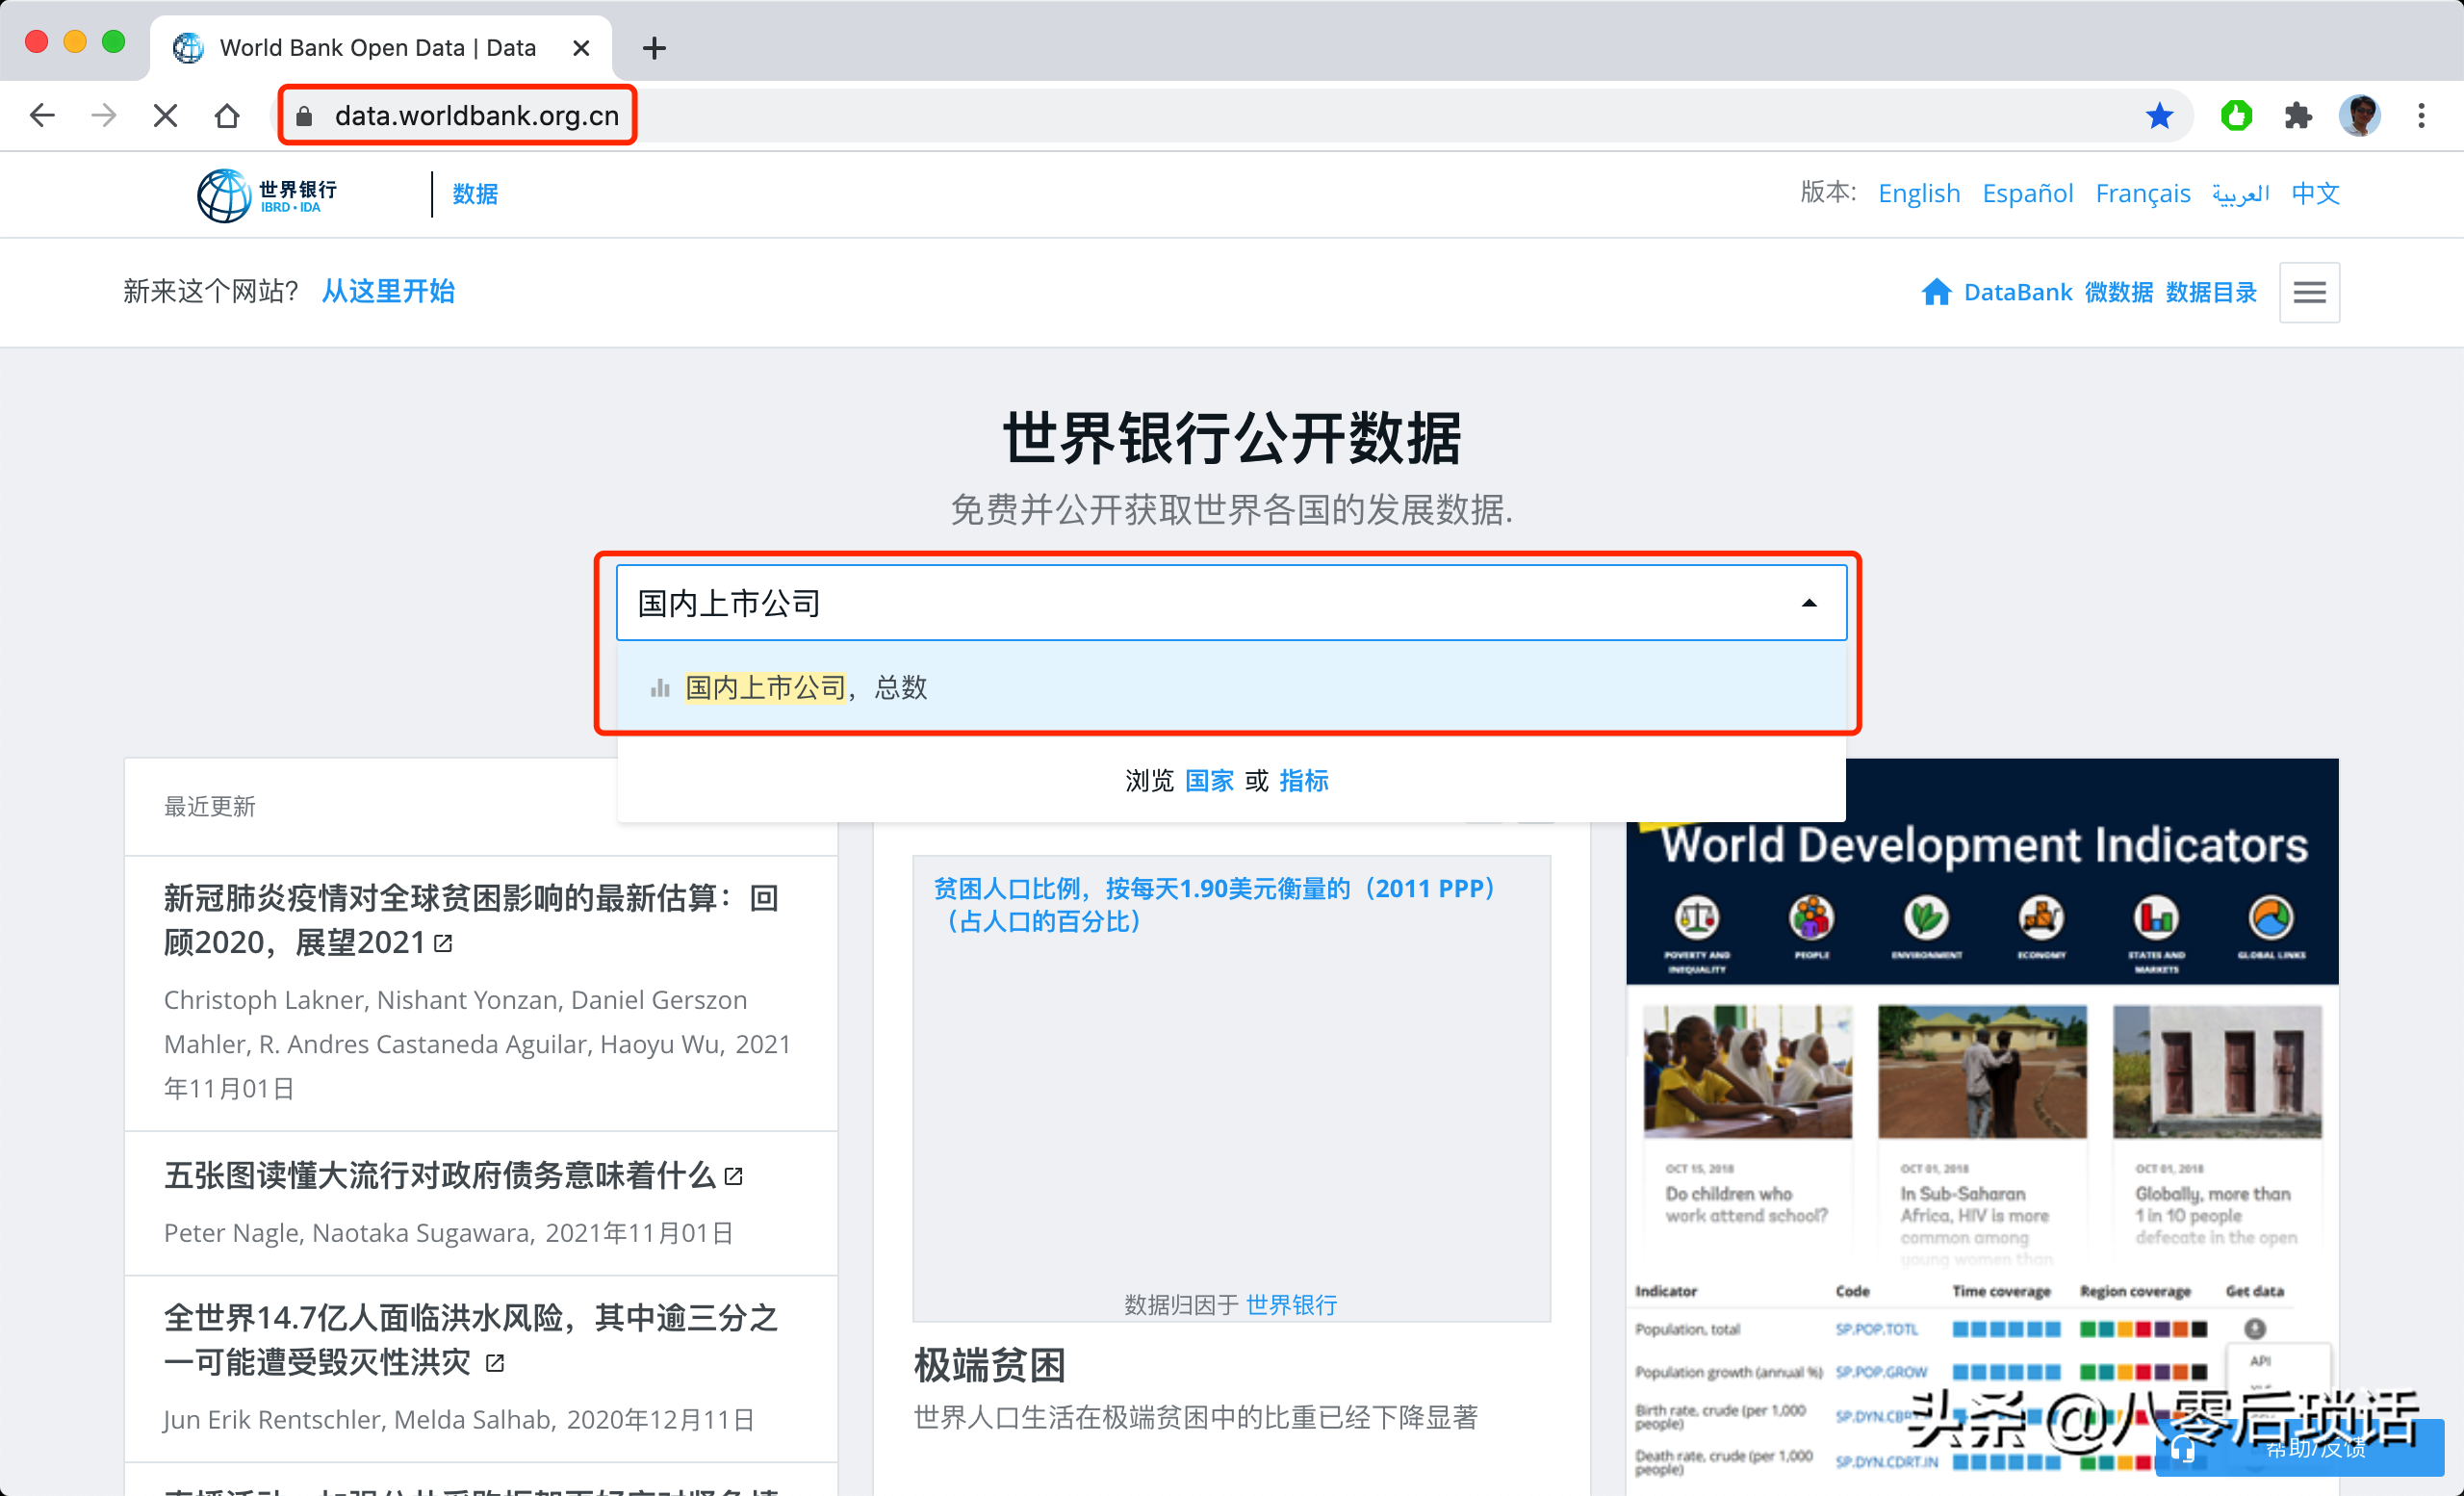This screenshot has height=1496, width=2464.
Task: Open the green shield extension icon
Action: (2236, 116)
